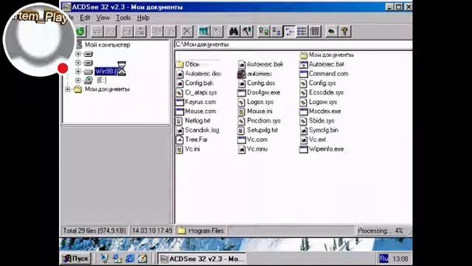Click the Ru language indicator in tray
Viewport: 472px width, 266px height.
(383, 259)
